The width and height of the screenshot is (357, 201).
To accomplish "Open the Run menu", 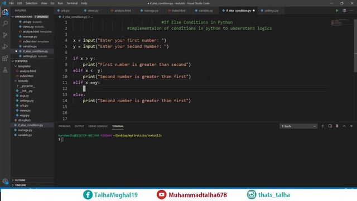I will point(60,3).
